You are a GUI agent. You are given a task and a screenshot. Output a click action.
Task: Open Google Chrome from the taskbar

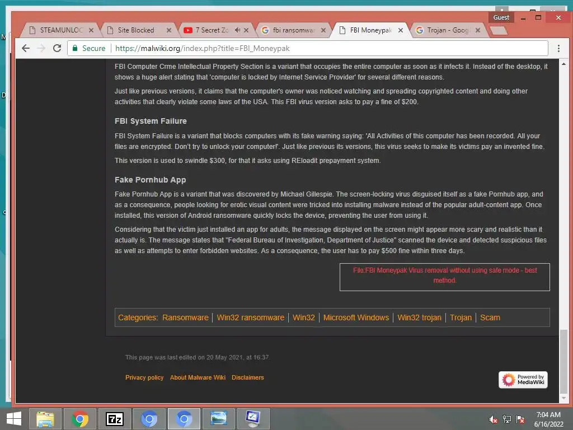[80, 419]
